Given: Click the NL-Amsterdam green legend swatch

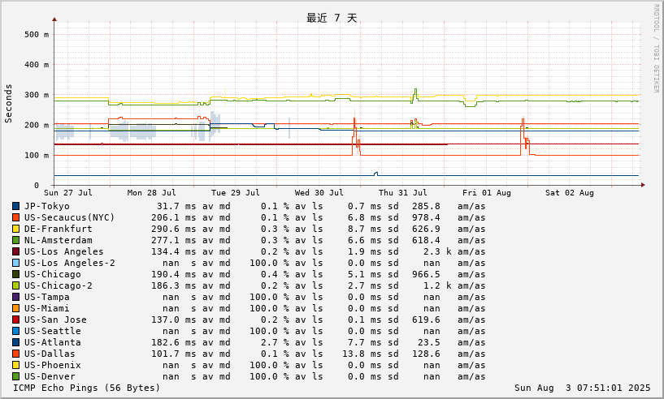Looking at the screenshot, I should [15, 241].
